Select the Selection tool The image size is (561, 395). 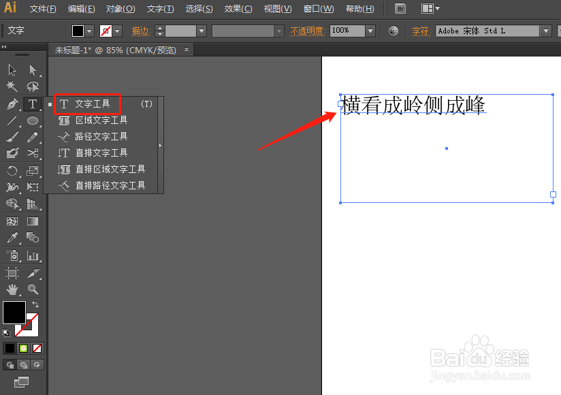pyautogui.click(x=12, y=70)
